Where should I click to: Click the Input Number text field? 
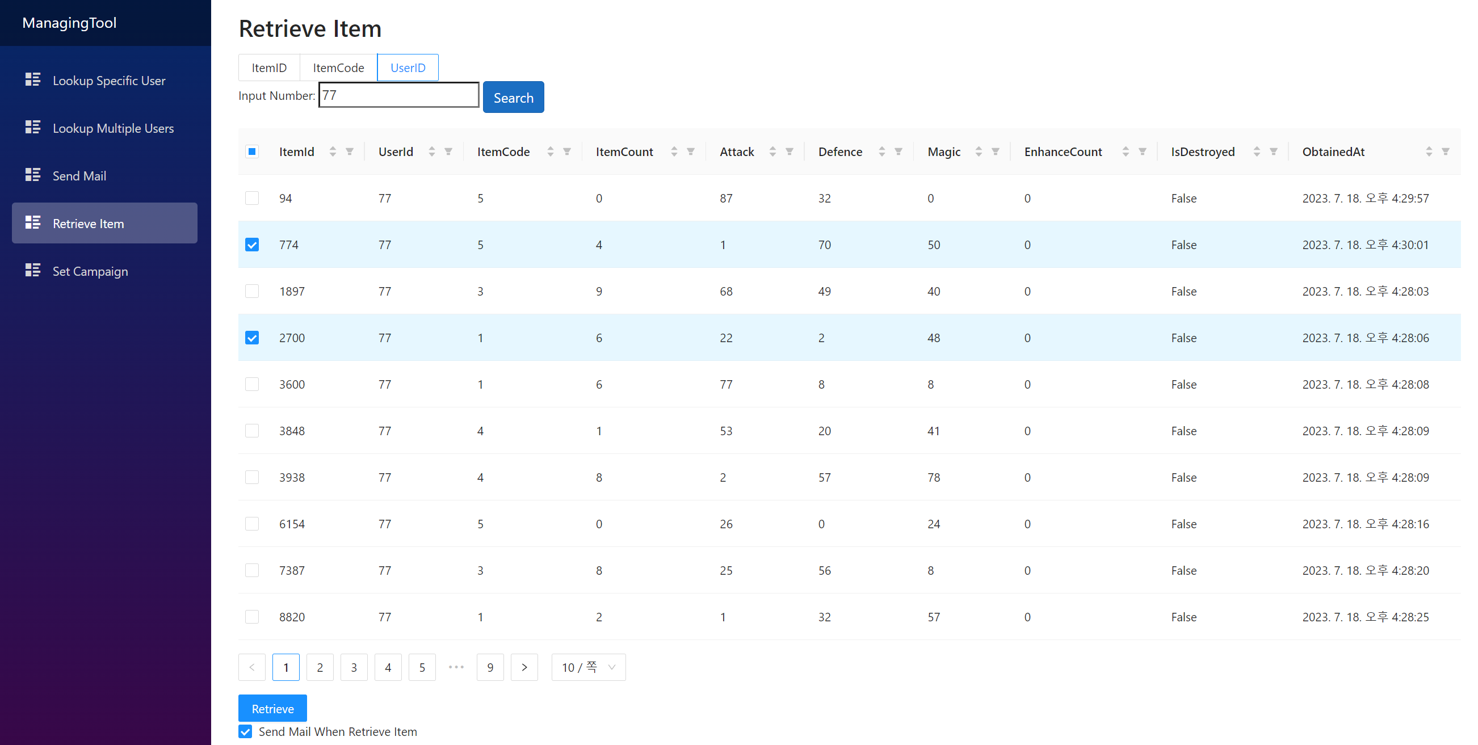pos(399,95)
